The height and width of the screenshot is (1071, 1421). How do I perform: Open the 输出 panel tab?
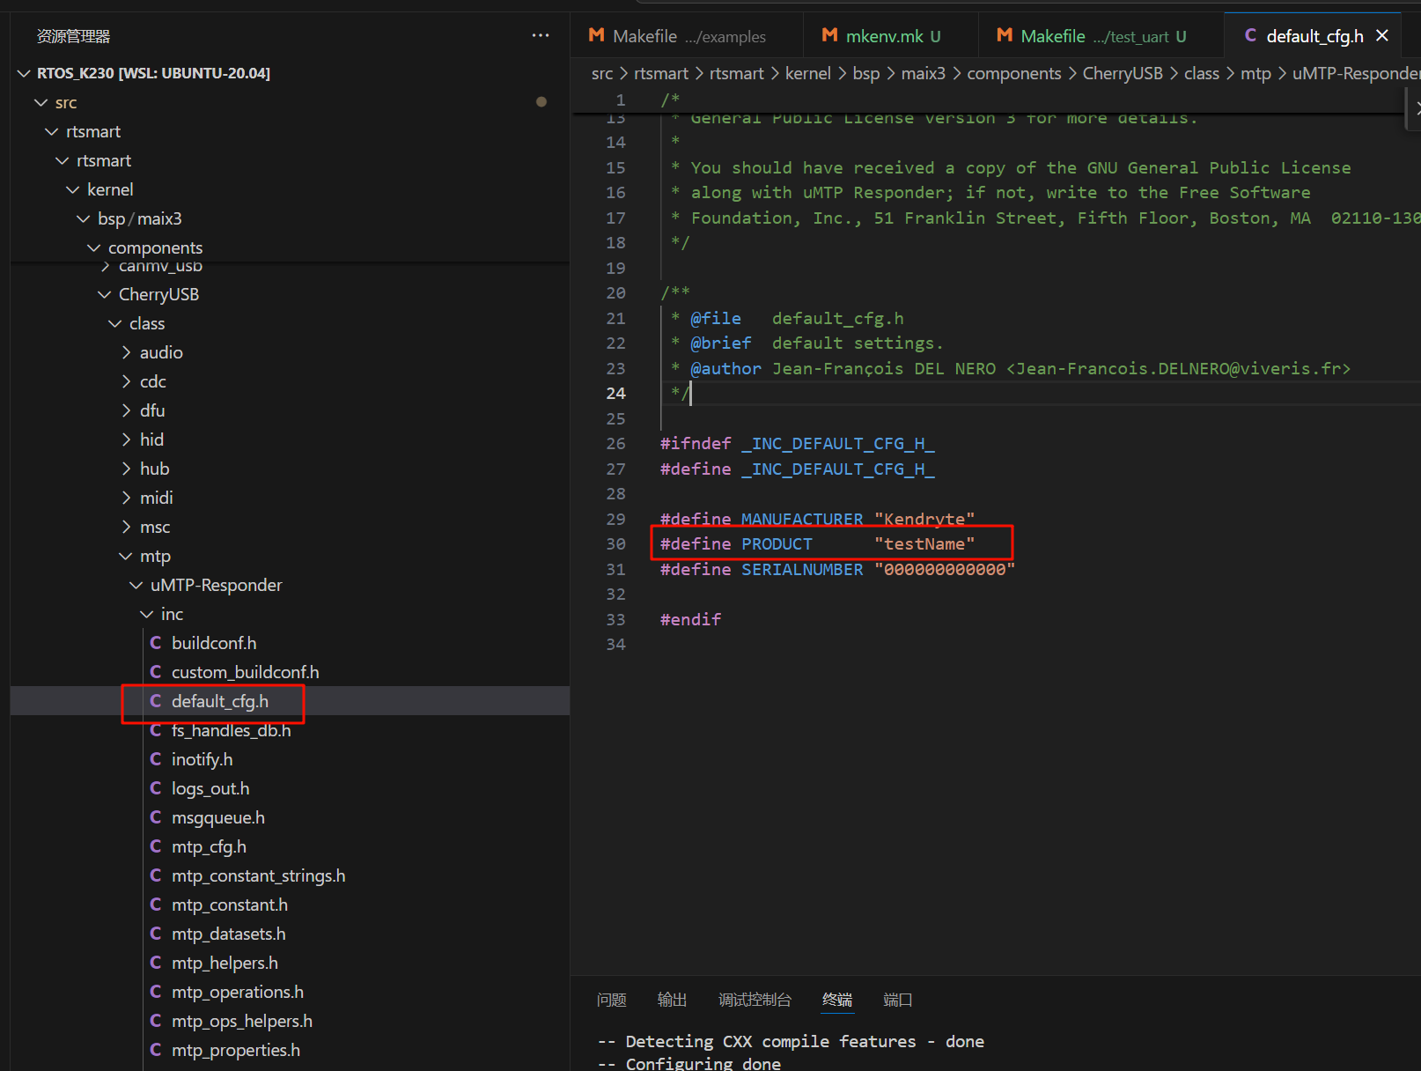tap(672, 1000)
